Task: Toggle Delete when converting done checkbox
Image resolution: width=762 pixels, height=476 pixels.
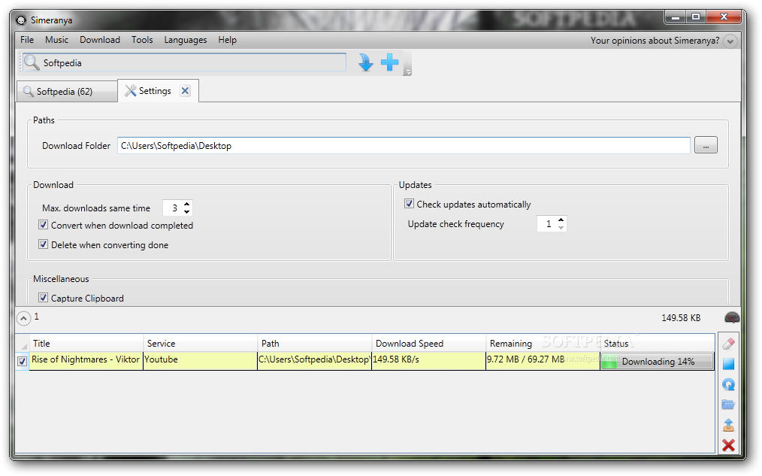Action: coord(44,244)
